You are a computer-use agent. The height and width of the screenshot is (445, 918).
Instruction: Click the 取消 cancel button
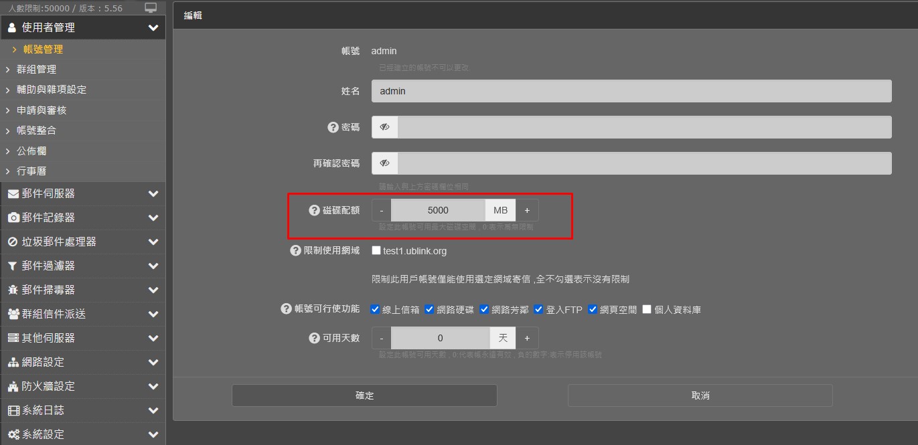pyautogui.click(x=700, y=395)
